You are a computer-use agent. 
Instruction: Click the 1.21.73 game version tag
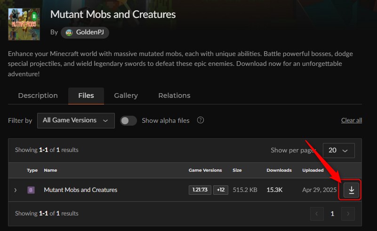click(x=200, y=190)
